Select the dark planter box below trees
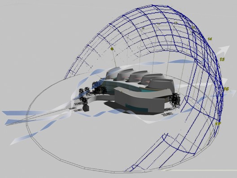 click(x=86, y=108)
